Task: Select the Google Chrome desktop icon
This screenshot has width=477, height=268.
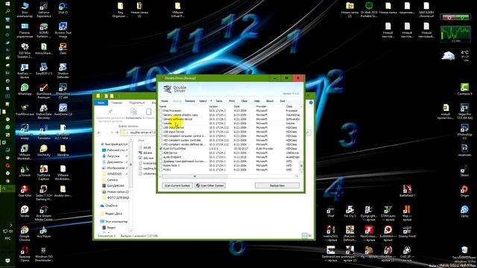Action: point(25,233)
